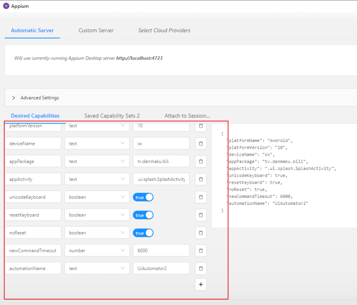Viewport: 357px width, 305px height.
Task: Delete the automationName capability row
Action: (x=201, y=268)
